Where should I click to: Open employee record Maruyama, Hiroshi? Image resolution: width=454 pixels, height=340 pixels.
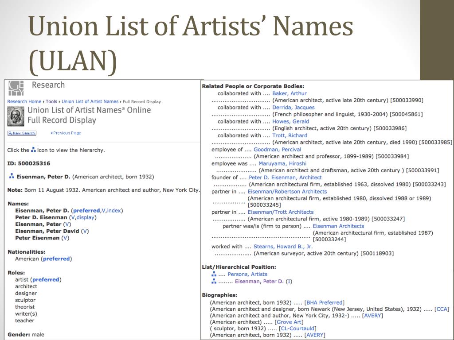point(282,163)
